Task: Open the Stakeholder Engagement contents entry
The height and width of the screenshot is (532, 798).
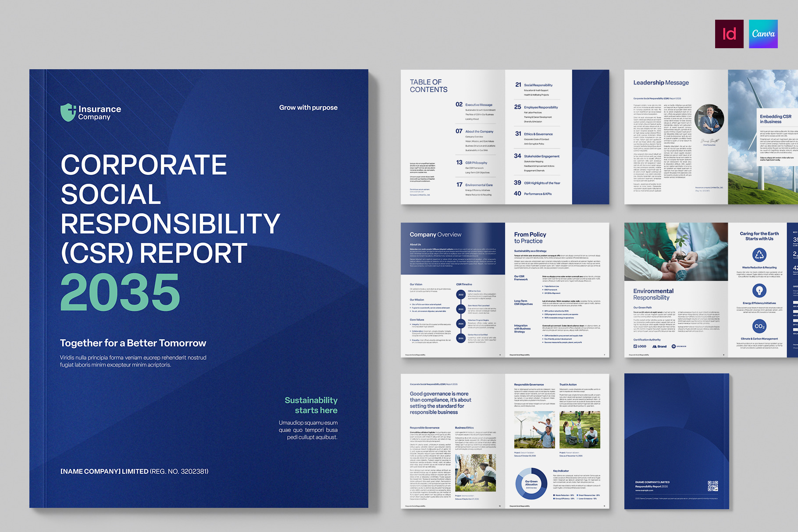Action: point(541,156)
